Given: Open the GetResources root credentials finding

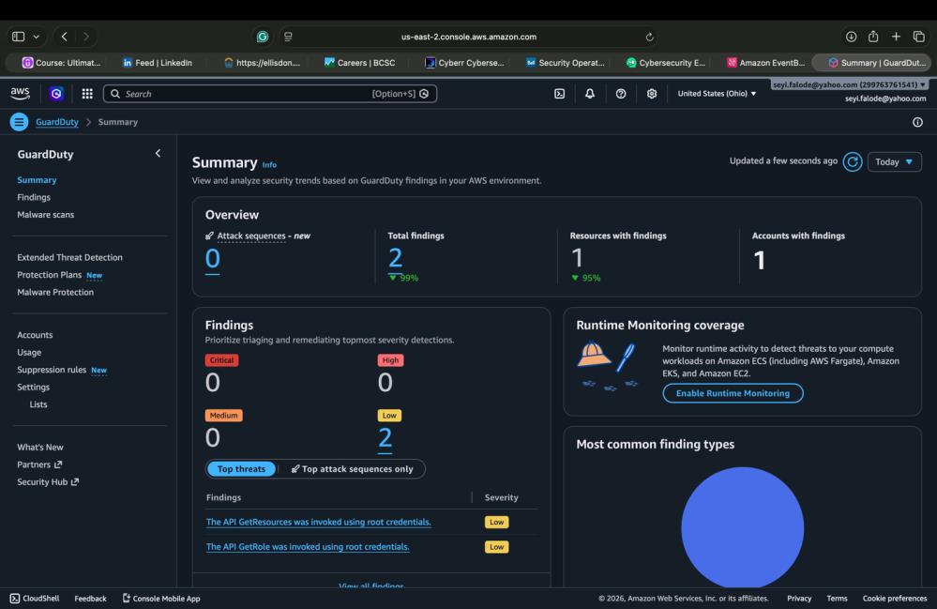Looking at the screenshot, I should [x=319, y=522].
